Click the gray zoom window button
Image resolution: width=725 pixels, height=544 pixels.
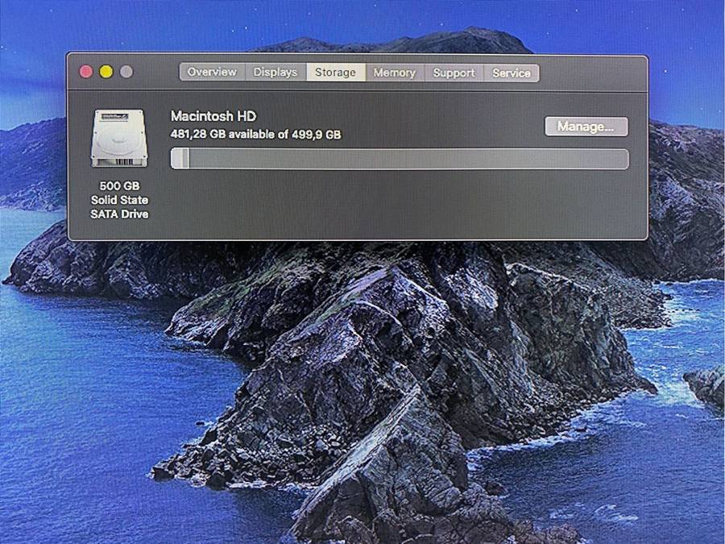[x=126, y=72]
